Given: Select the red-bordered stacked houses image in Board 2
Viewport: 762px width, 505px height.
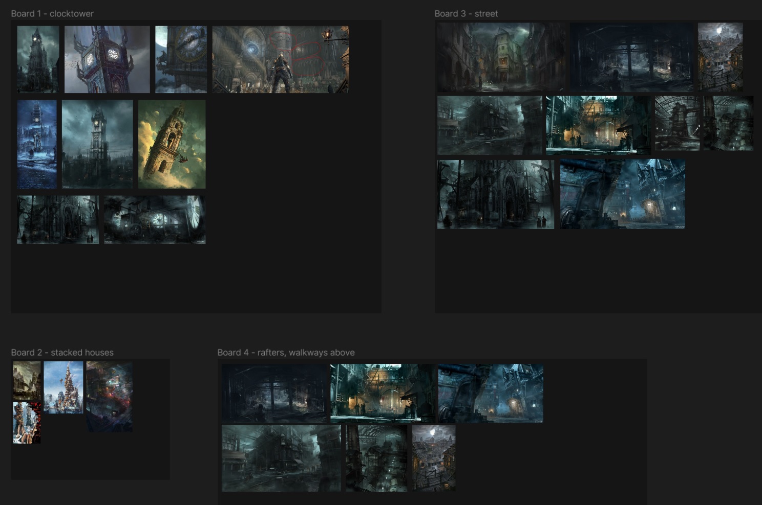Looking at the screenshot, I should point(27,423).
